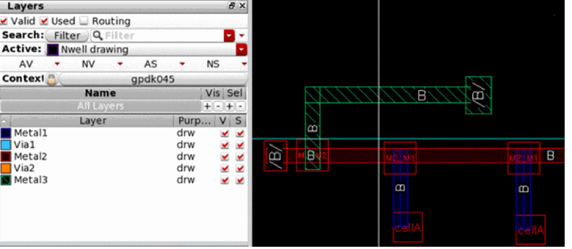This screenshot has height=249, width=572.
Task: Toggle visibility checkbox for Metal3
Action: click(x=225, y=180)
